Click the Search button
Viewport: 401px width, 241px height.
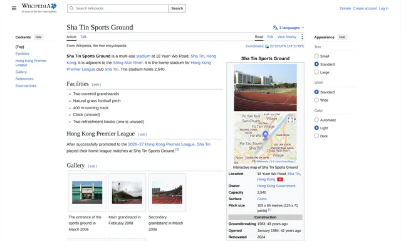click(177, 8)
